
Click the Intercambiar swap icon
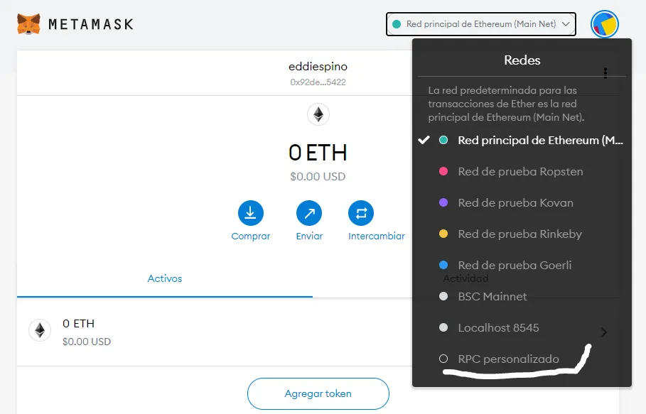[x=361, y=213]
